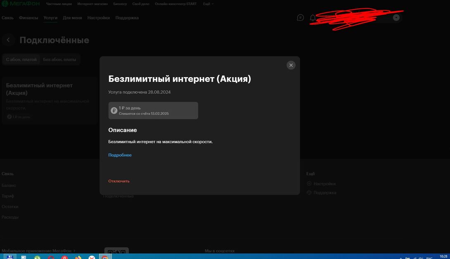Screen dimensions: 450x259
Task: Expand the Ещё dropdown in top bar
Action: point(208,4)
